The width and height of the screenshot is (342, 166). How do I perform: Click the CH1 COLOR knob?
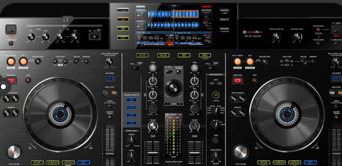[153, 126]
